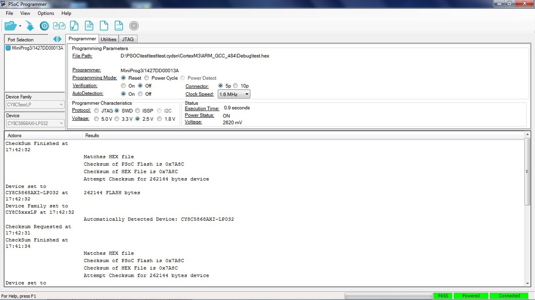
Task: Open the Device CY8C5868AXI-LP032 dropdown
Action: point(35,124)
